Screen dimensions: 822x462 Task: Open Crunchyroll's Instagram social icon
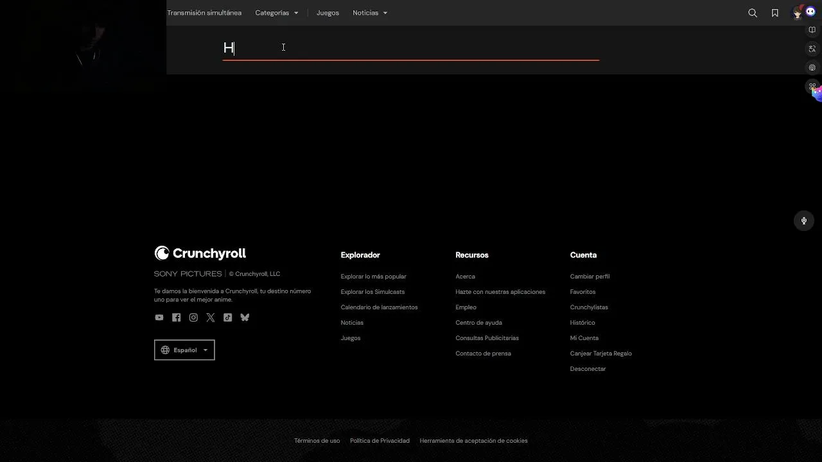(x=193, y=318)
